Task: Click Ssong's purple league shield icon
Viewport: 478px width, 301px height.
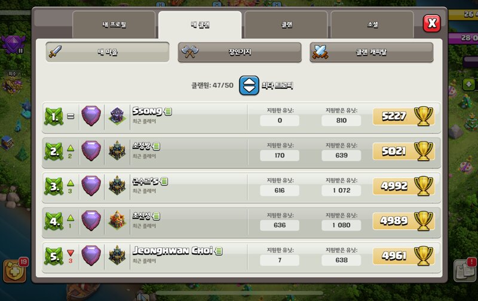Action: pyautogui.click(x=91, y=116)
